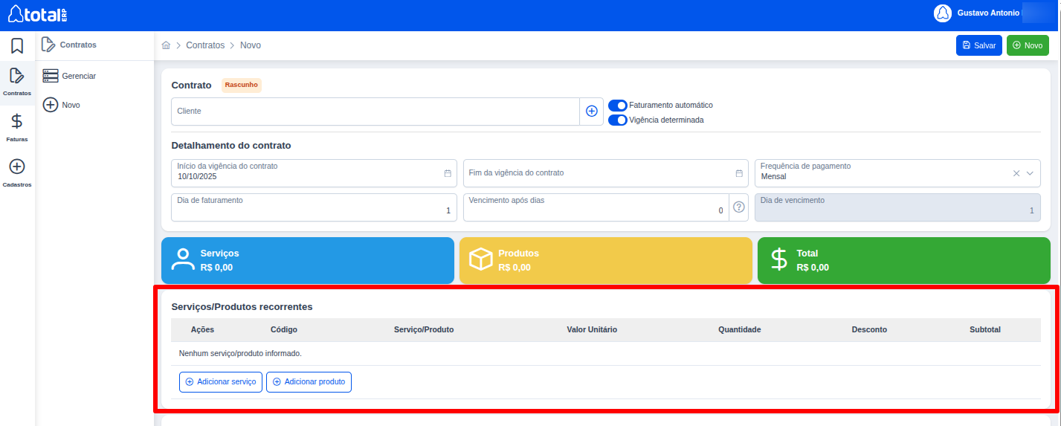Clear the Mensal frequency selection
This screenshot has width=1061, height=426.
coord(1016,173)
